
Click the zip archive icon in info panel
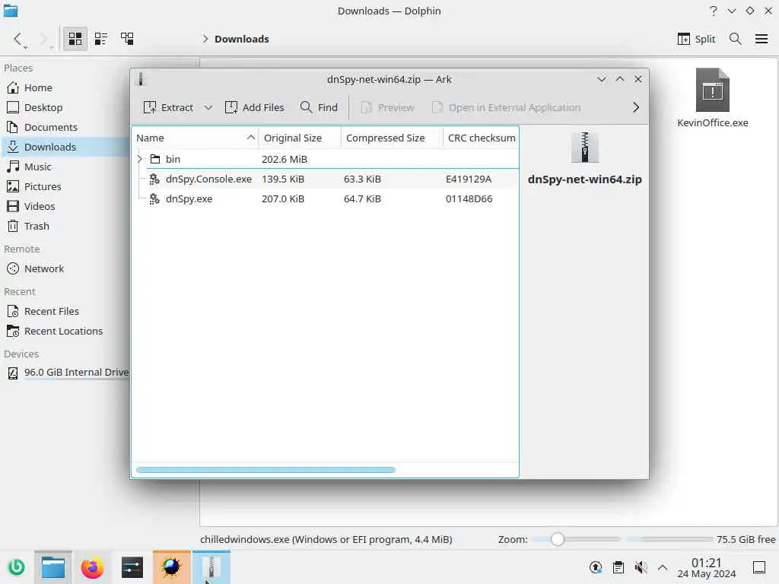pos(585,148)
